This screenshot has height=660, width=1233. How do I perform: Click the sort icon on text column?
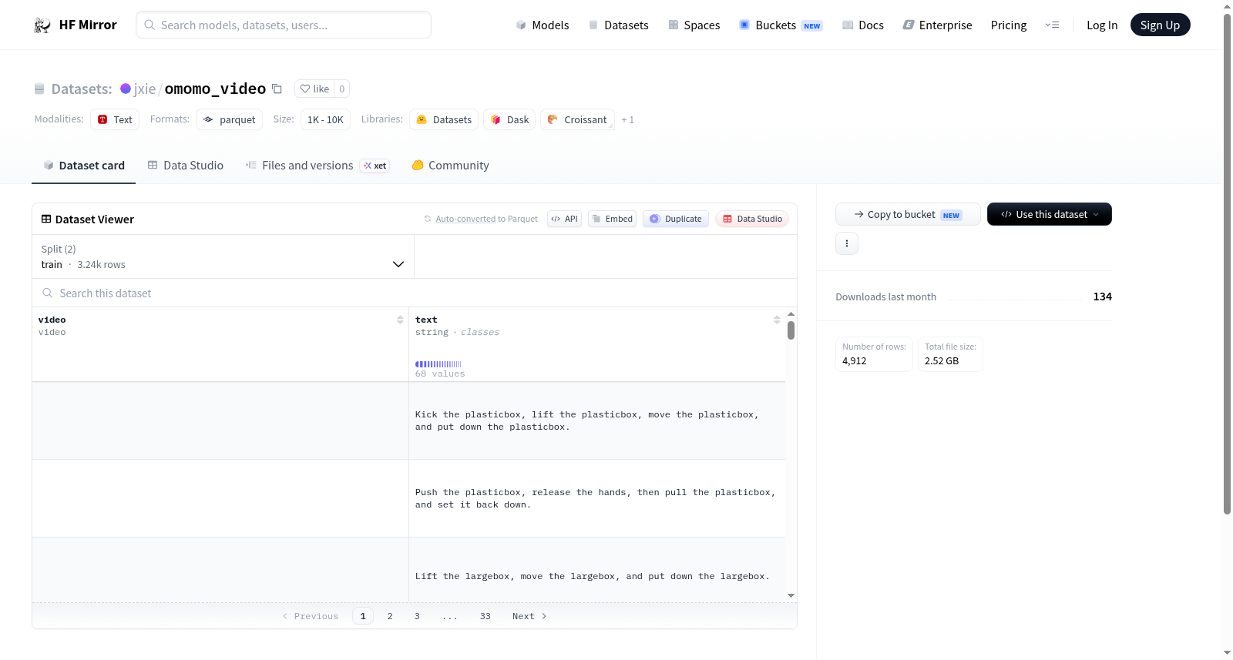(x=777, y=320)
